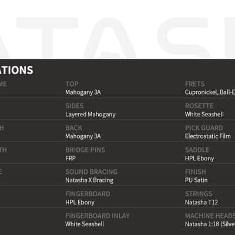Select the FRP bridge pins value
This screenshot has width=235, height=235.
pos(70,158)
